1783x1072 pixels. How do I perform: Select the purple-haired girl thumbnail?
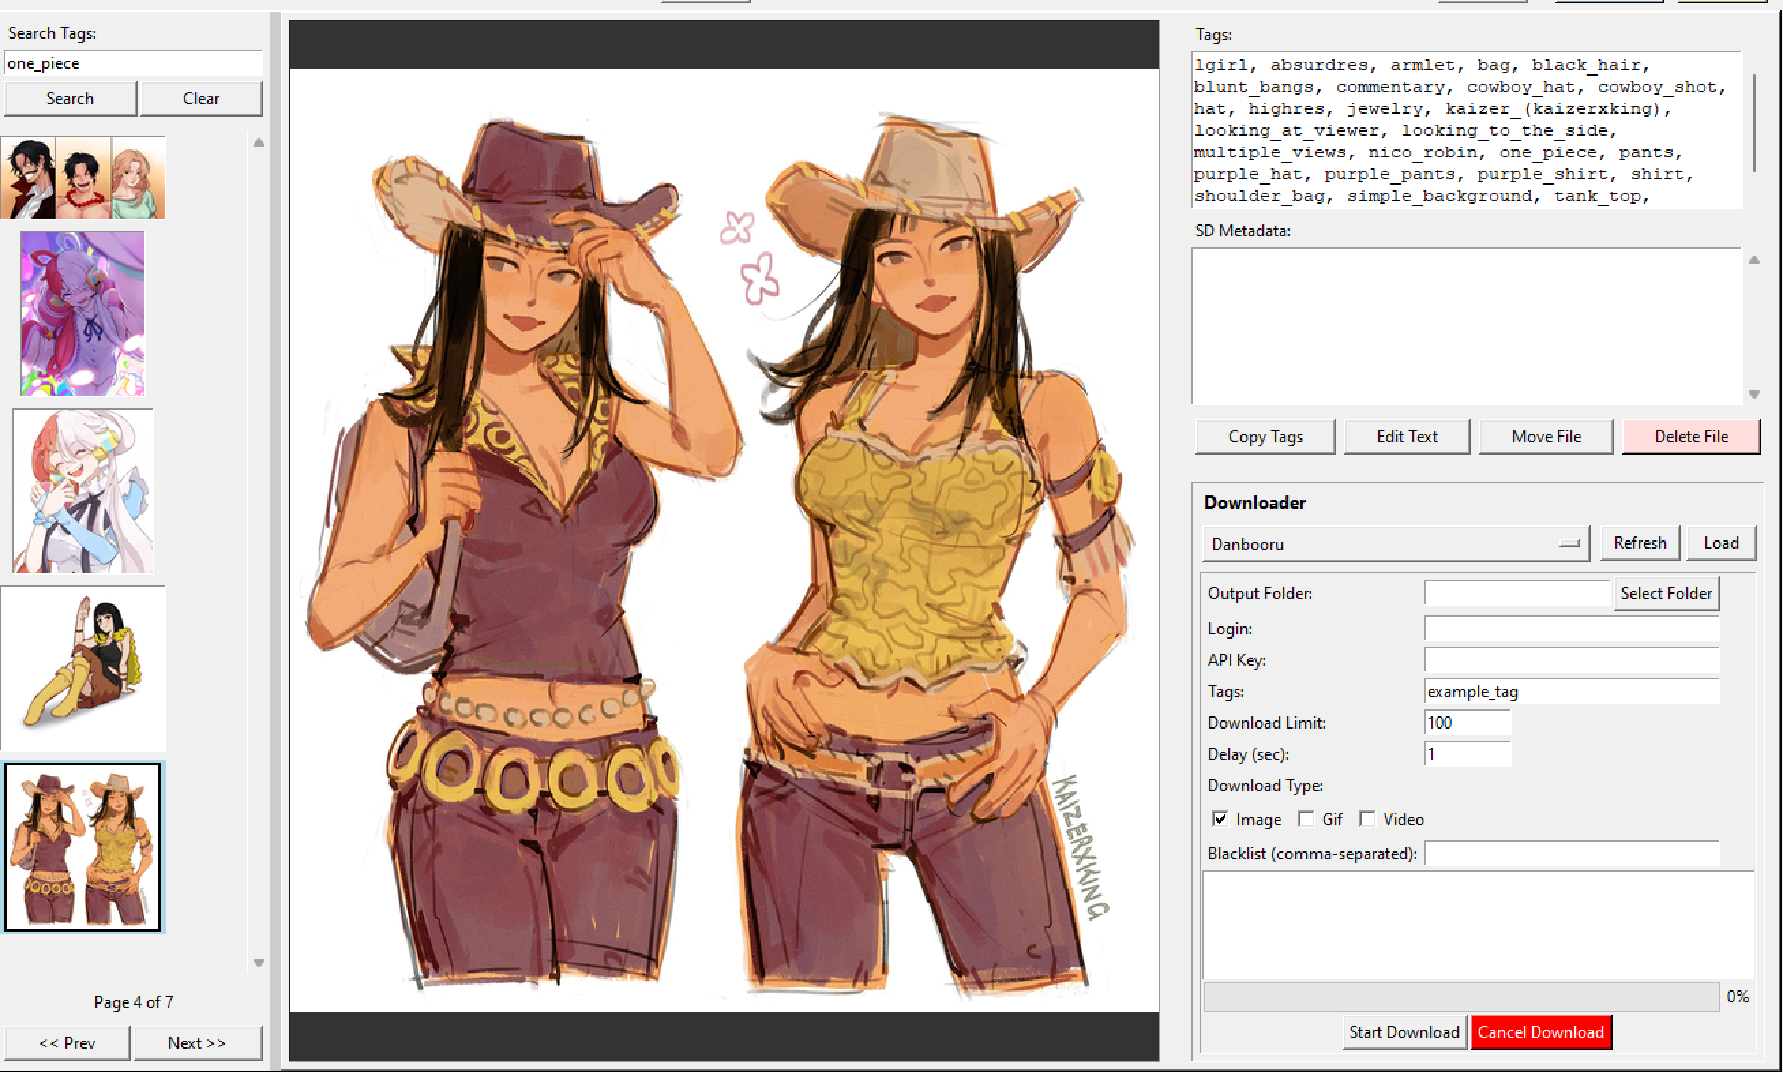pos(82,313)
